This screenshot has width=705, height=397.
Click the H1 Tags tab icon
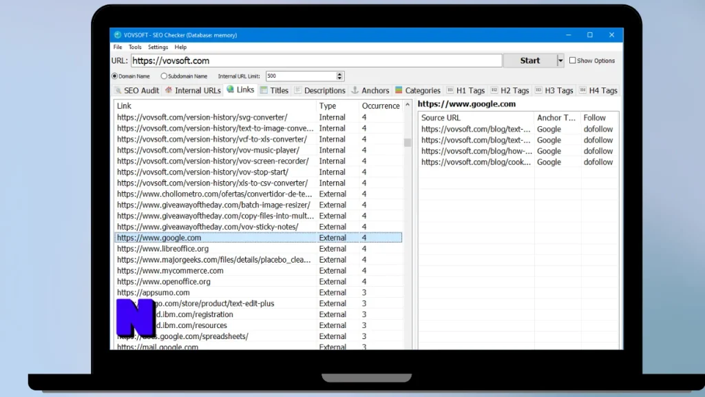[x=450, y=90]
